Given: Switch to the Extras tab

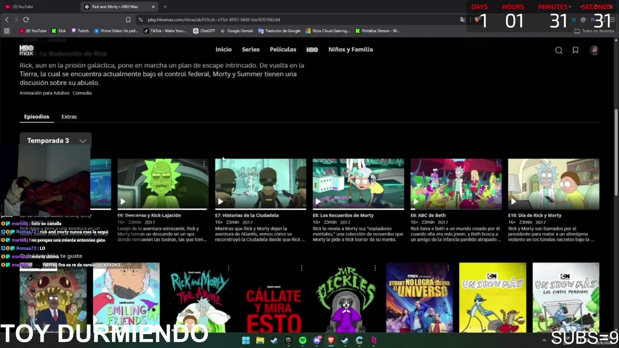Looking at the screenshot, I should tap(69, 116).
